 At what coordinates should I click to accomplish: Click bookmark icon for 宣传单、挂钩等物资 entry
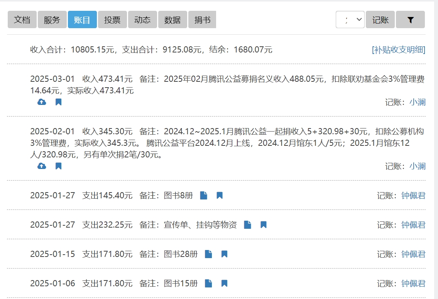click(264, 225)
